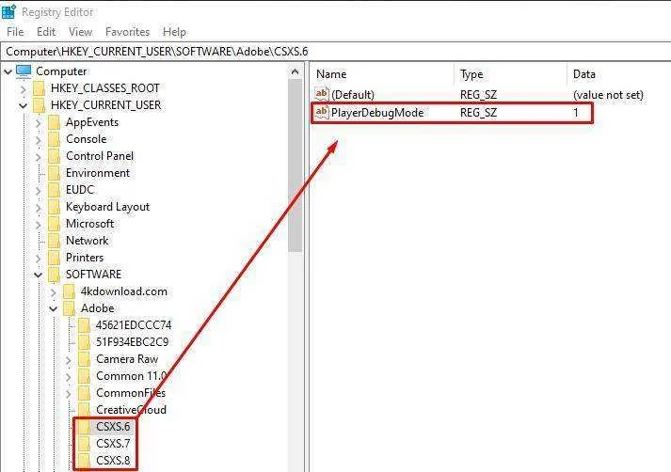The height and width of the screenshot is (472, 671).
Task: Click the data value 1 of PlayerDebugMode
Action: (x=576, y=113)
